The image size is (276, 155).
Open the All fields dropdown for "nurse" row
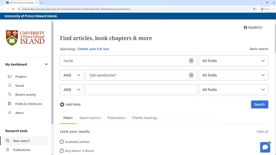(x=233, y=61)
